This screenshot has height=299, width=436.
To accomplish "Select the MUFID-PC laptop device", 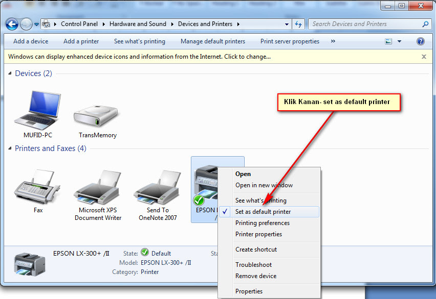I will [x=37, y=114].
